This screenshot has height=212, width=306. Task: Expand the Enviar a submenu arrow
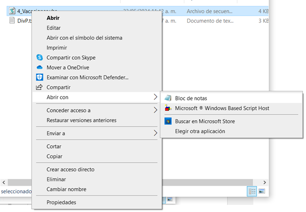pyautogui.click(x=155, y=134)
